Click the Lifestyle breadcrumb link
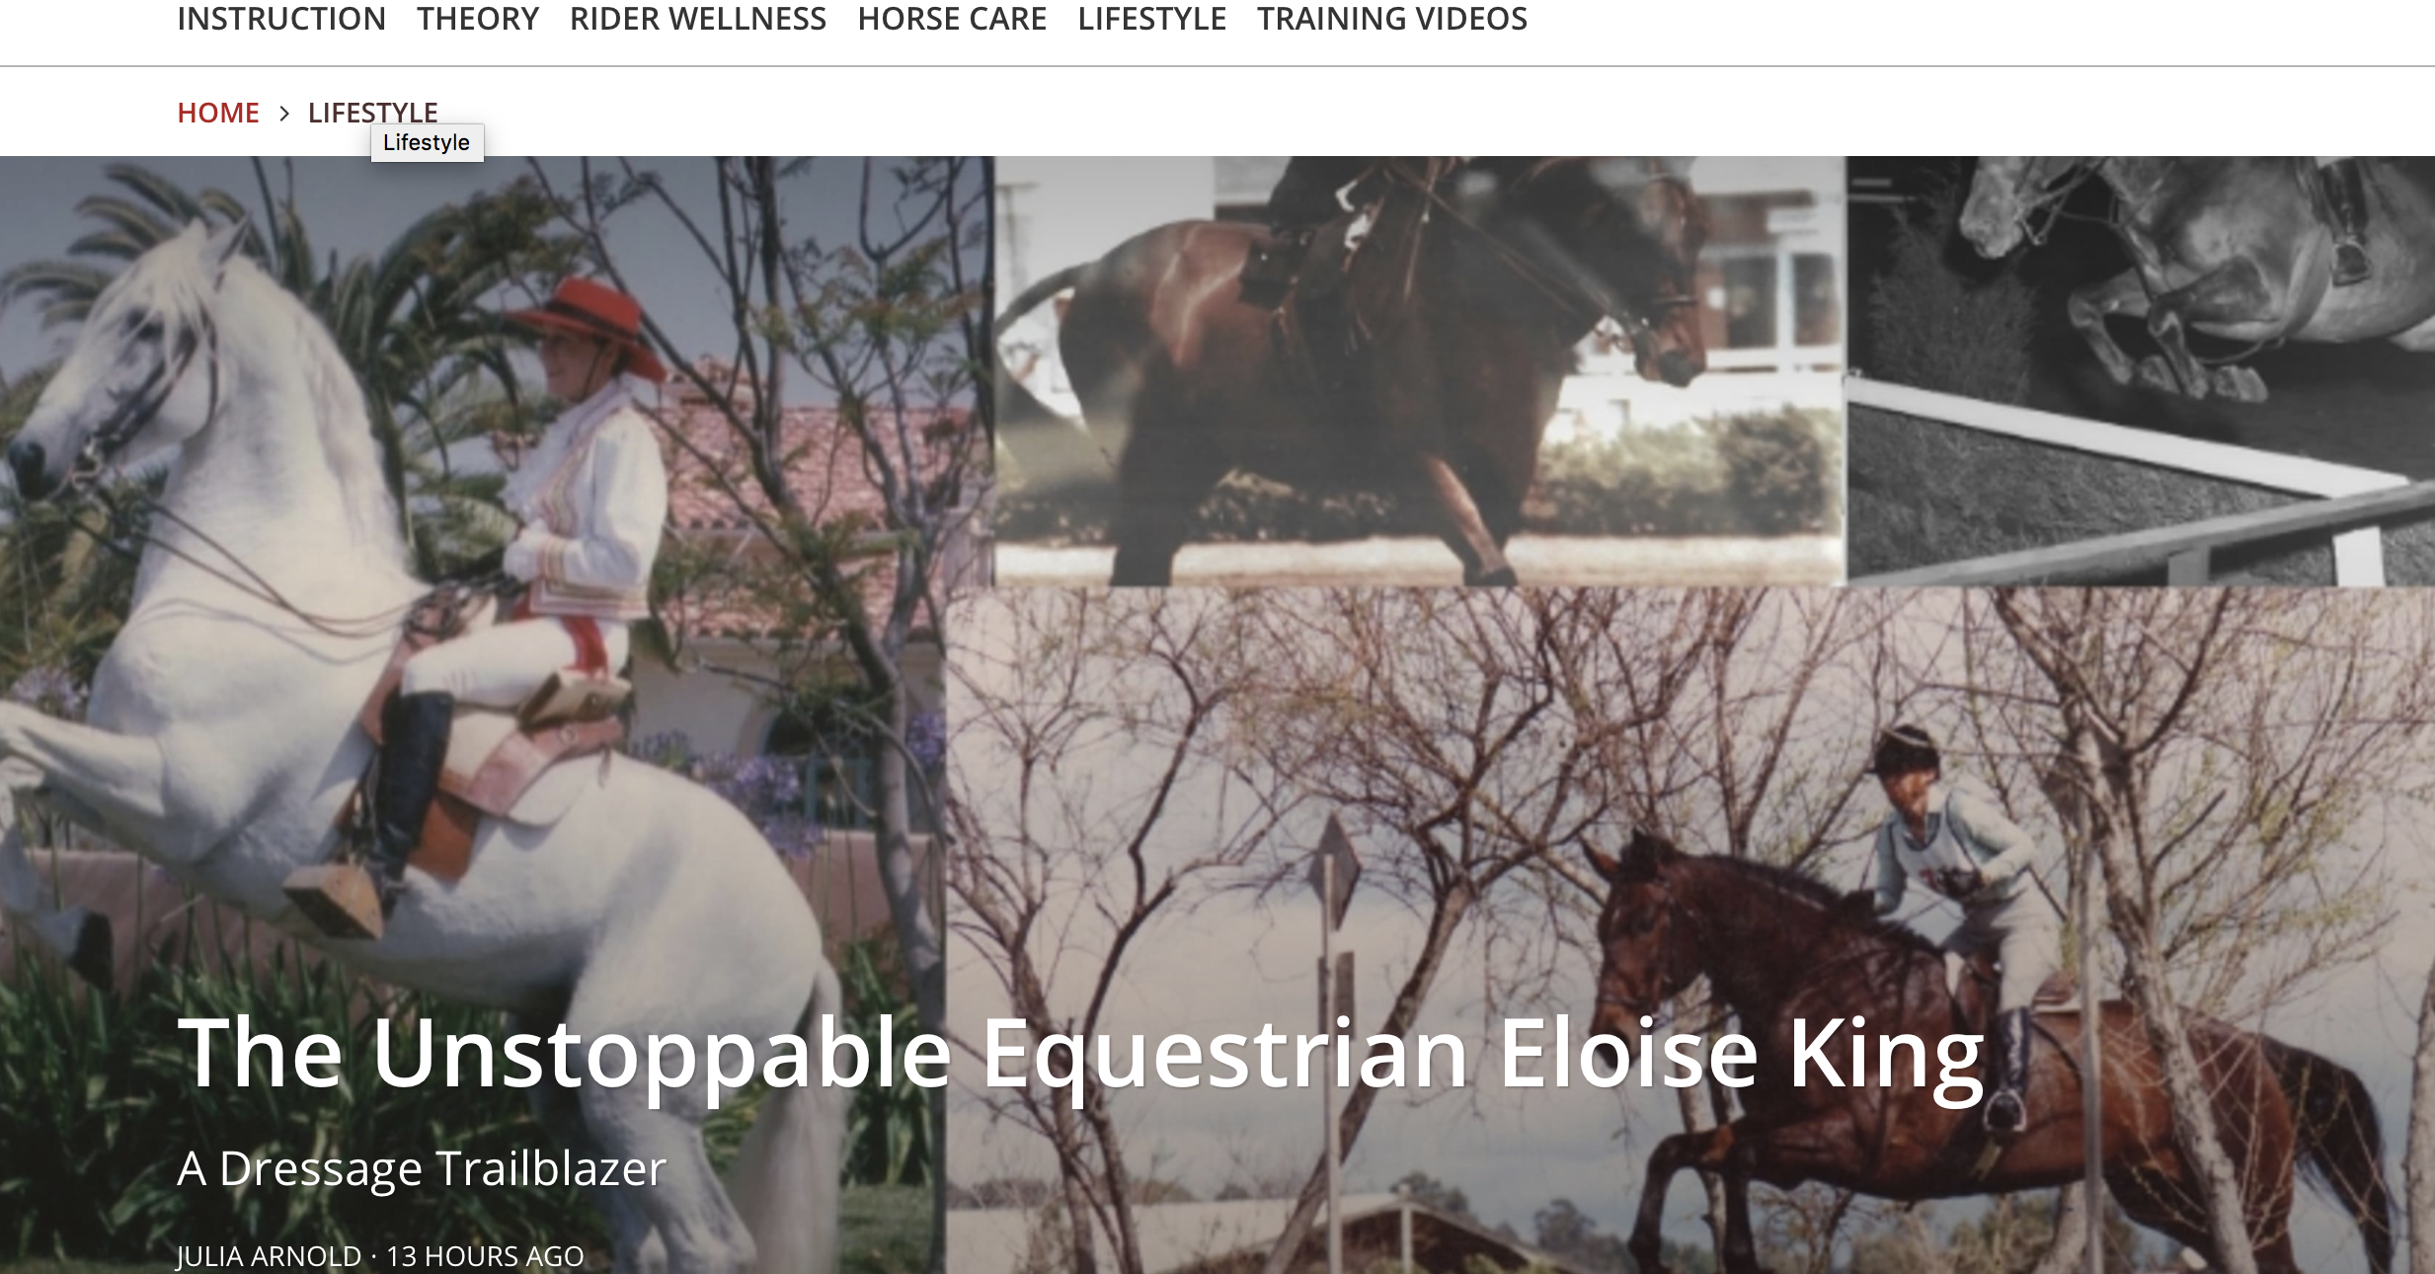The image size is (2435, 1274). click(x=373, y=113)
